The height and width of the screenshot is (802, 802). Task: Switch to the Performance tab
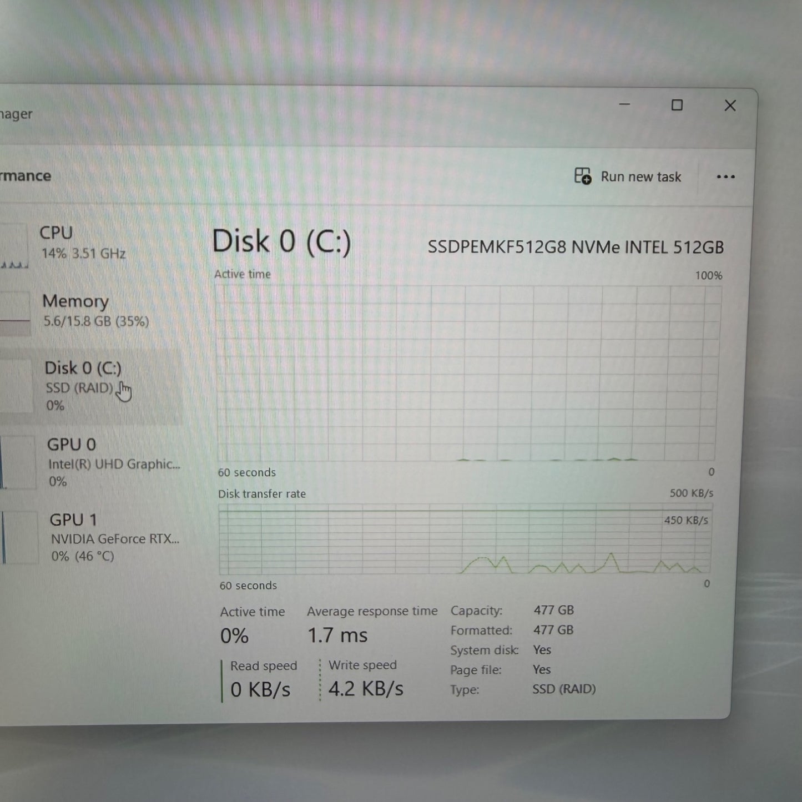(x=25, y=176)
